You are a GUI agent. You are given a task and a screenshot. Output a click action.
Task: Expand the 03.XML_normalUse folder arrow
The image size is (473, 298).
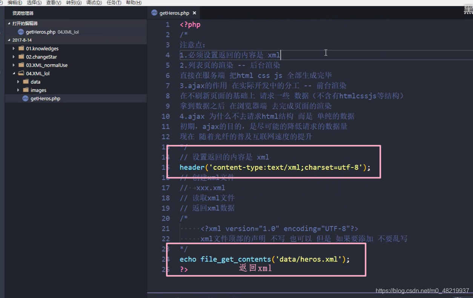14,65
